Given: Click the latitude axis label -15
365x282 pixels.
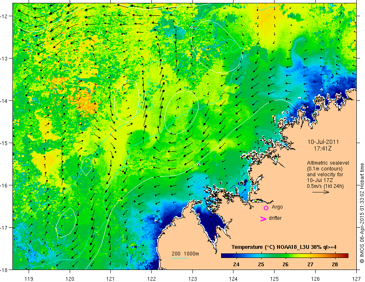Looking at the screenshot, I should pyautogui.click(x=4, y=143).
